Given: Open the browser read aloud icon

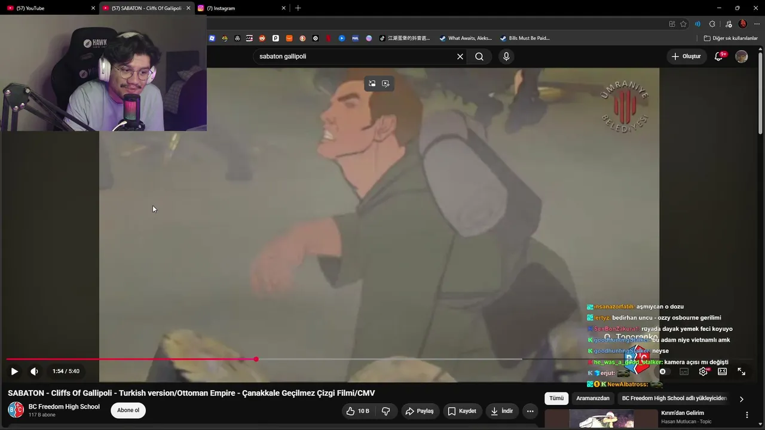Looking at the screenshot, I should click(697, 24).
